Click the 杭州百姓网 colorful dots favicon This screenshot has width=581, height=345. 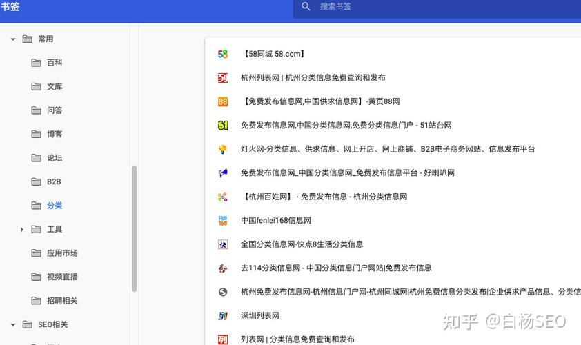tap(223, 197)
